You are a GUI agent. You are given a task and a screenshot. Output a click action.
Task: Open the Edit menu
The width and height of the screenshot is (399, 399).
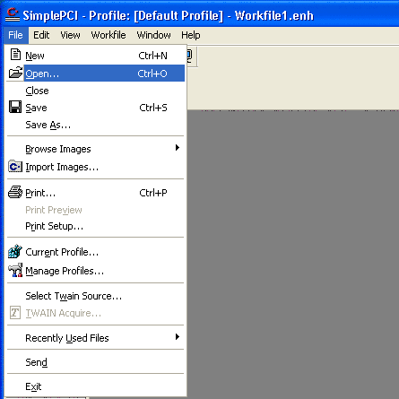[x=41, y=35]
